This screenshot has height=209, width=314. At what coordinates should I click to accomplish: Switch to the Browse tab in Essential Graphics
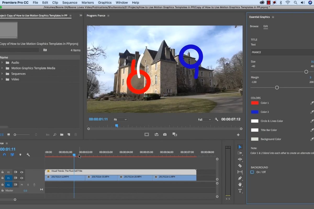click(x=254, y=26)
